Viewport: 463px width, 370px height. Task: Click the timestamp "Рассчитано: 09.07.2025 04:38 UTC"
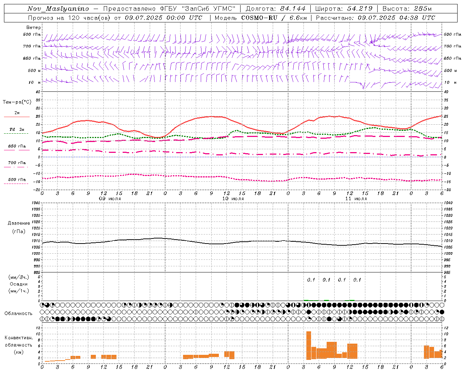pos(375,18)
